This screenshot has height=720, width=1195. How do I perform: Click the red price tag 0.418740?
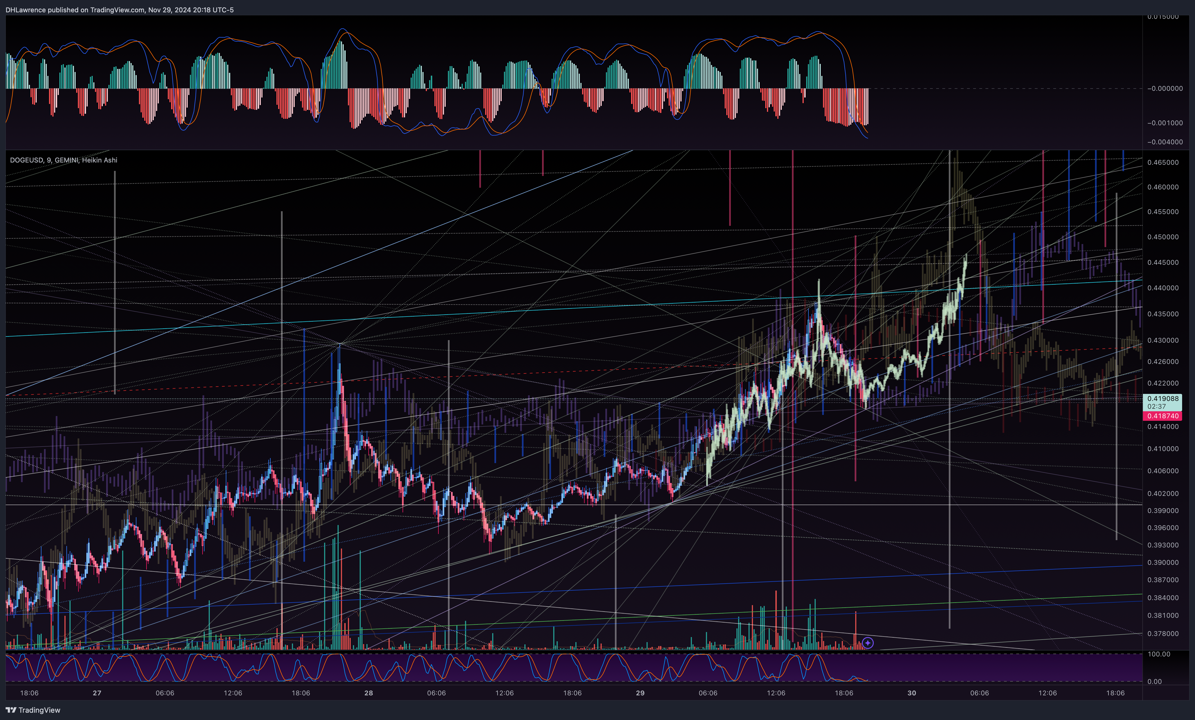[1163, 416]
